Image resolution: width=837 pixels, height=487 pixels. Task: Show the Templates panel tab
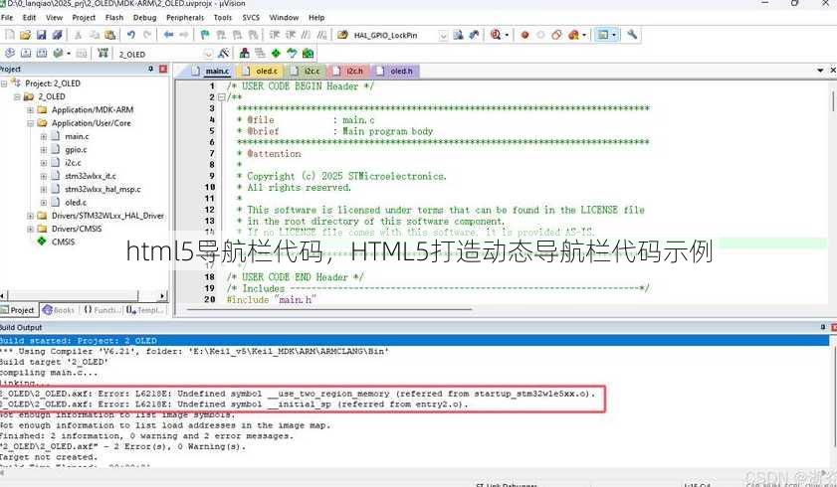(x=145, y=310)
